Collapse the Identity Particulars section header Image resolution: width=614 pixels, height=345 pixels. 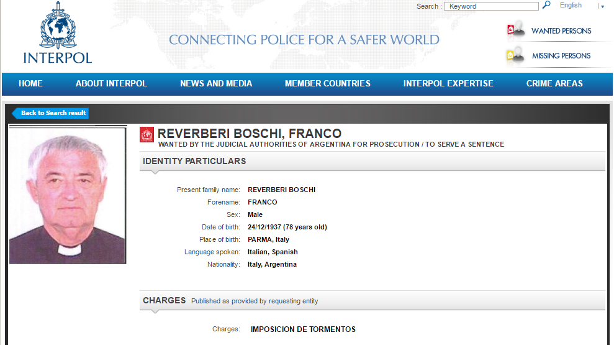coord(372,161)
